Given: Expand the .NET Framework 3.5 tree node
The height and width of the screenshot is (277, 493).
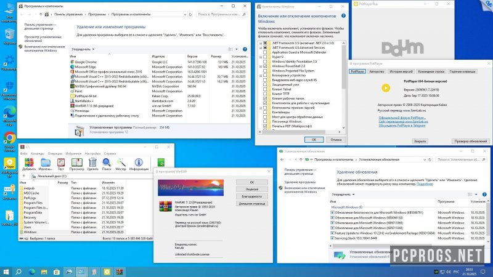Looking at the screenshot, I should 261,43.
